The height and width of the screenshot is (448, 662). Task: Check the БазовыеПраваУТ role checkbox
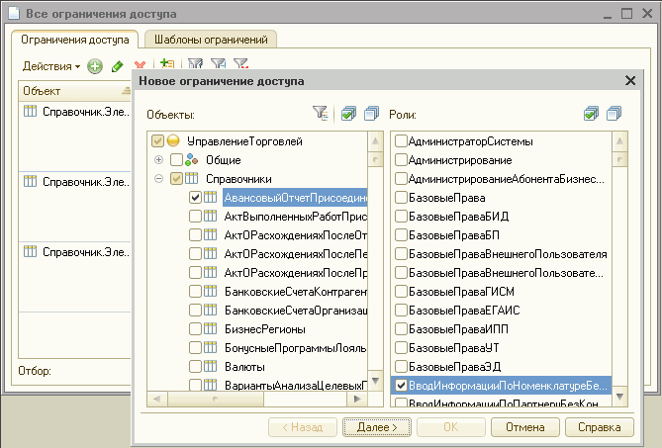[x=401, y=347]
